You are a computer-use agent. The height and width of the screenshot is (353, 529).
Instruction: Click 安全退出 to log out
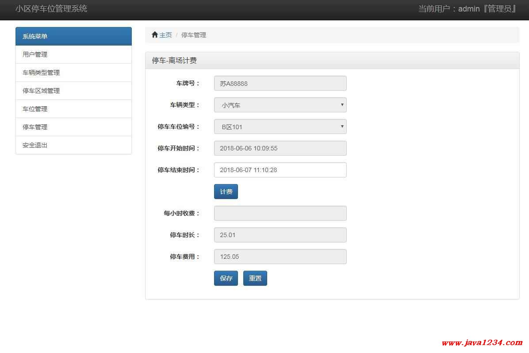(35, 145)
